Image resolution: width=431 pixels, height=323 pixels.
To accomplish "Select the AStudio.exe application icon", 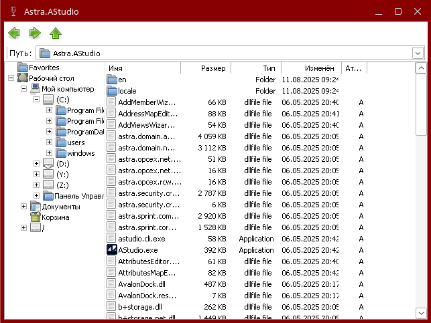I will (112, 249).
